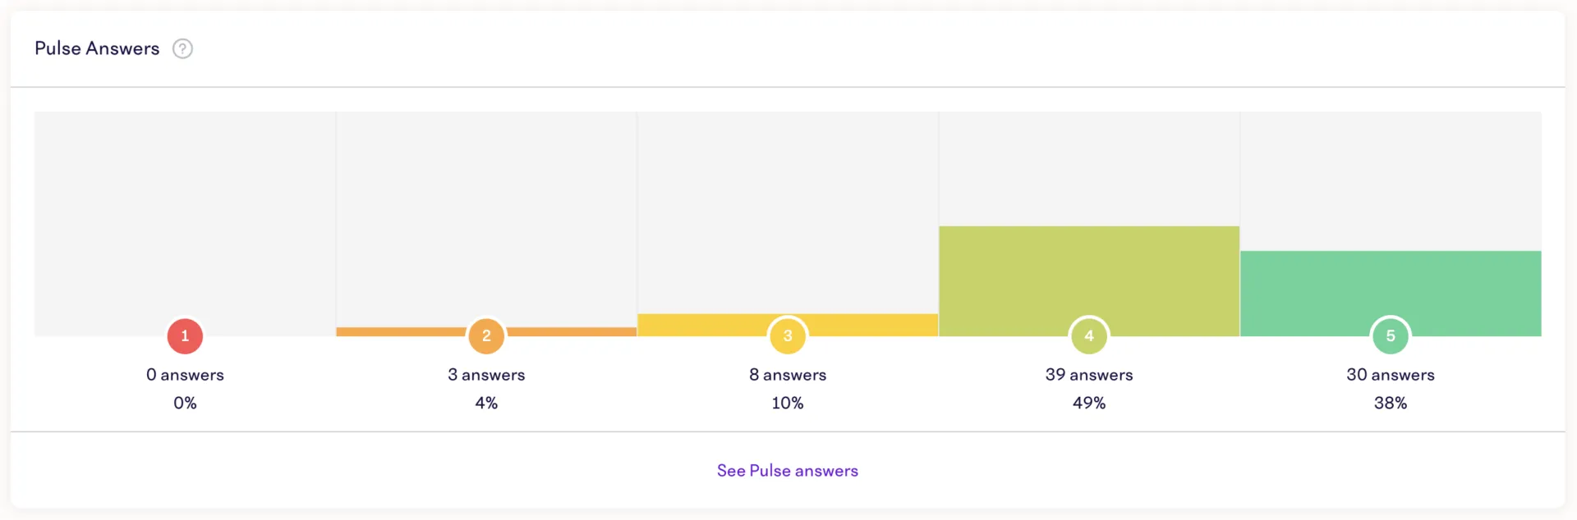Screen dimensions: 1577x520
Task: Click the 8 answers label
Action: (x=788, y=375)
